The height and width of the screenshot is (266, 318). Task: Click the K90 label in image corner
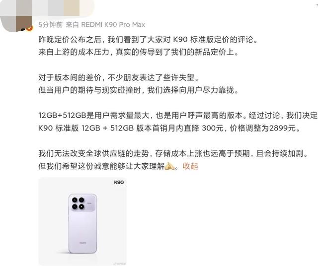pyautogui.click(x=119, y=182)
